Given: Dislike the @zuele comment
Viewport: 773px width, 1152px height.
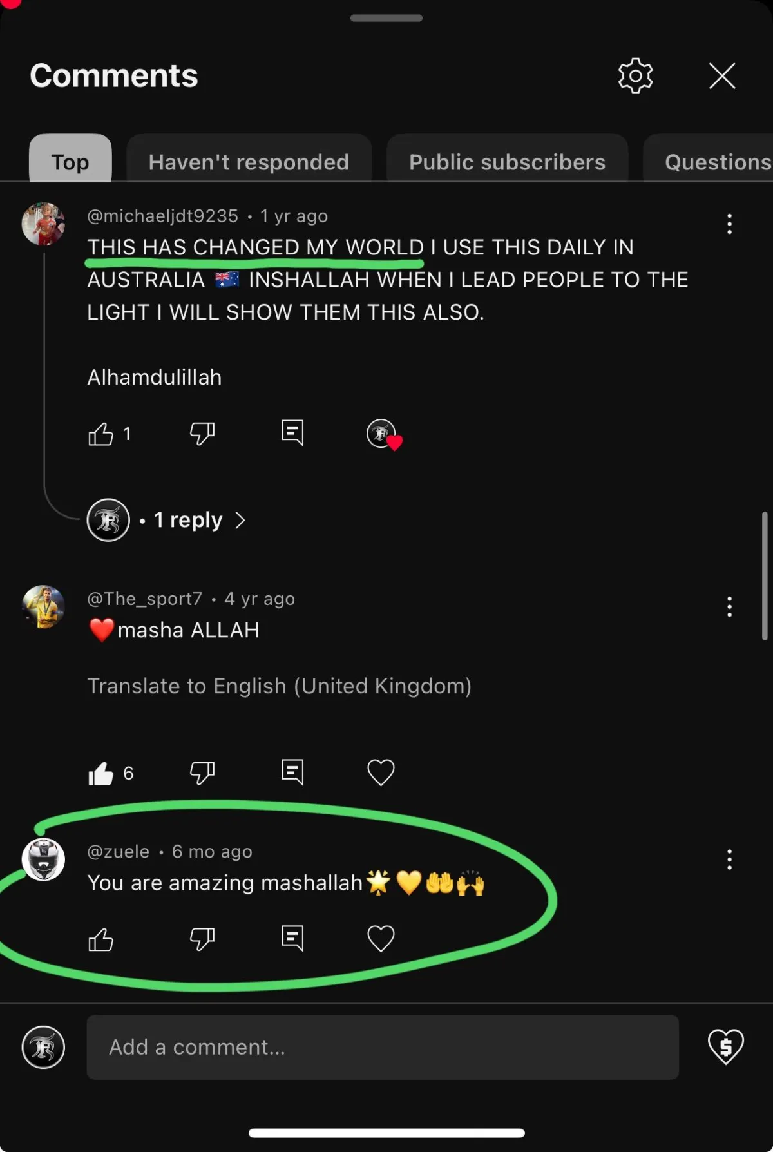Looking at the screenshot, I should (202, 939).
